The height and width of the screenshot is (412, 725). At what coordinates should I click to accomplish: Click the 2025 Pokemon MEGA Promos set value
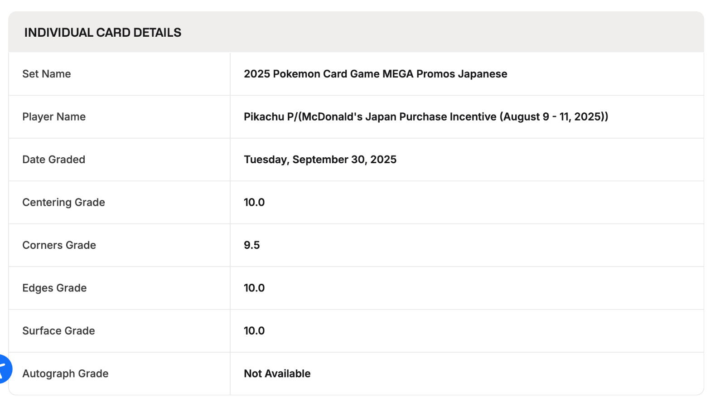[x=375, y=74]
